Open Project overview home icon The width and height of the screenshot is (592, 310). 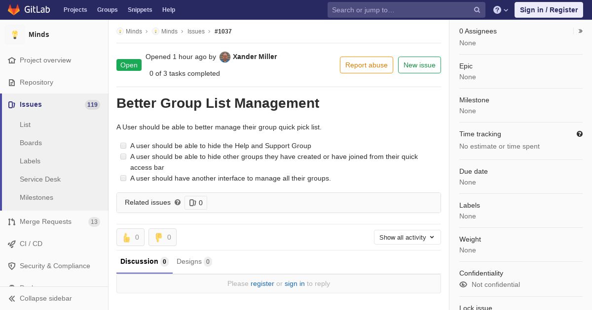12,60
